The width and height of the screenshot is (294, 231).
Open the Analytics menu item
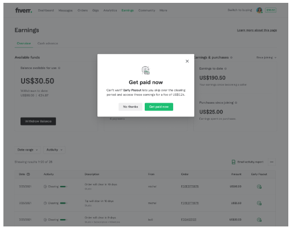(110, 10)
